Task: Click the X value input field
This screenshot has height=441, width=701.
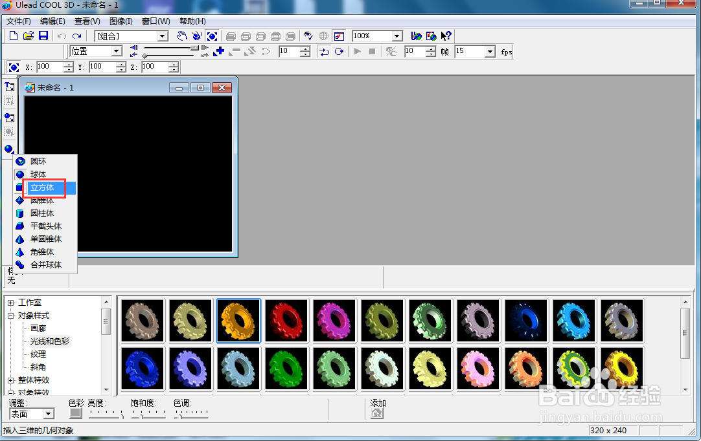Action: pyautogui.click(x=50, y=67)
